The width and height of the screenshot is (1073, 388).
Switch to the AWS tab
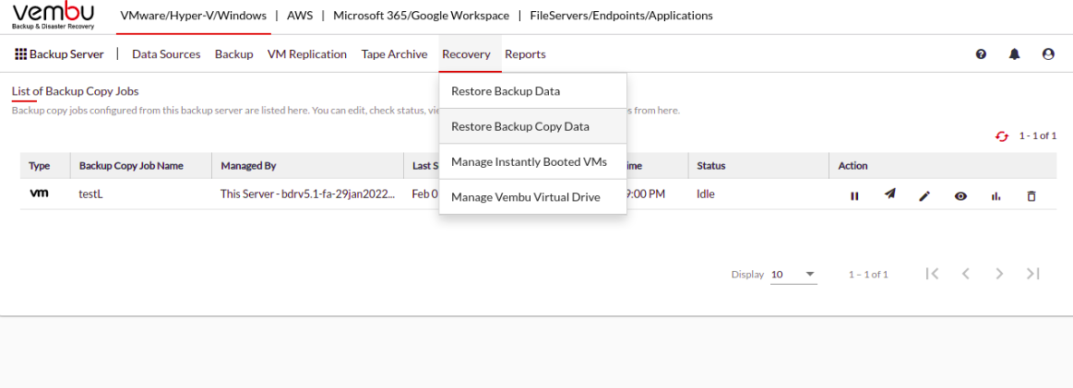pyautogui.click(x=300, y=15)
